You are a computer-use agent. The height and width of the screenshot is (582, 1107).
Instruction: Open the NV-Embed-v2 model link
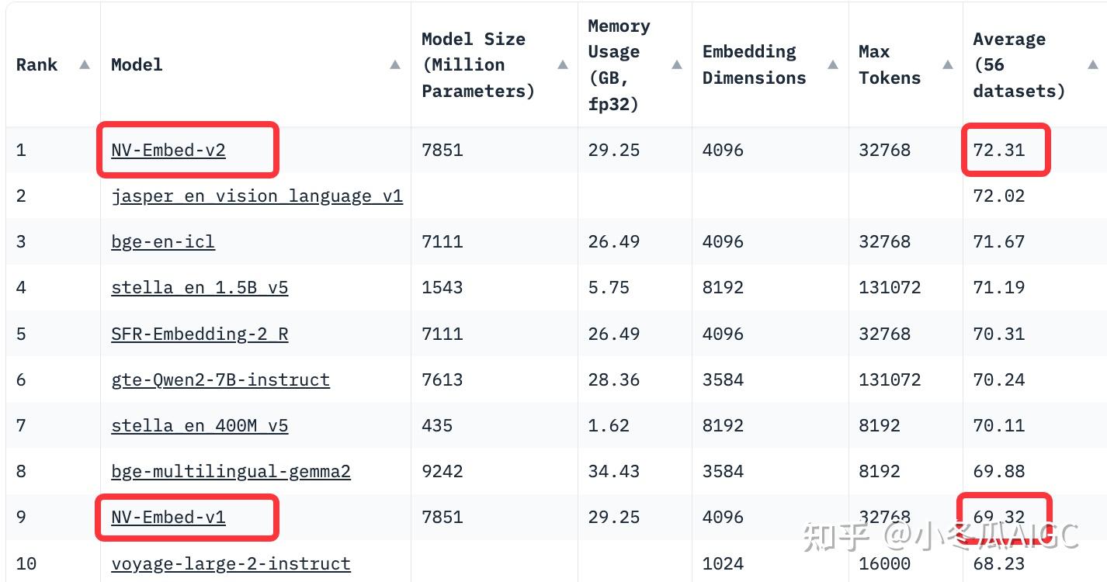tap(167, 150)
